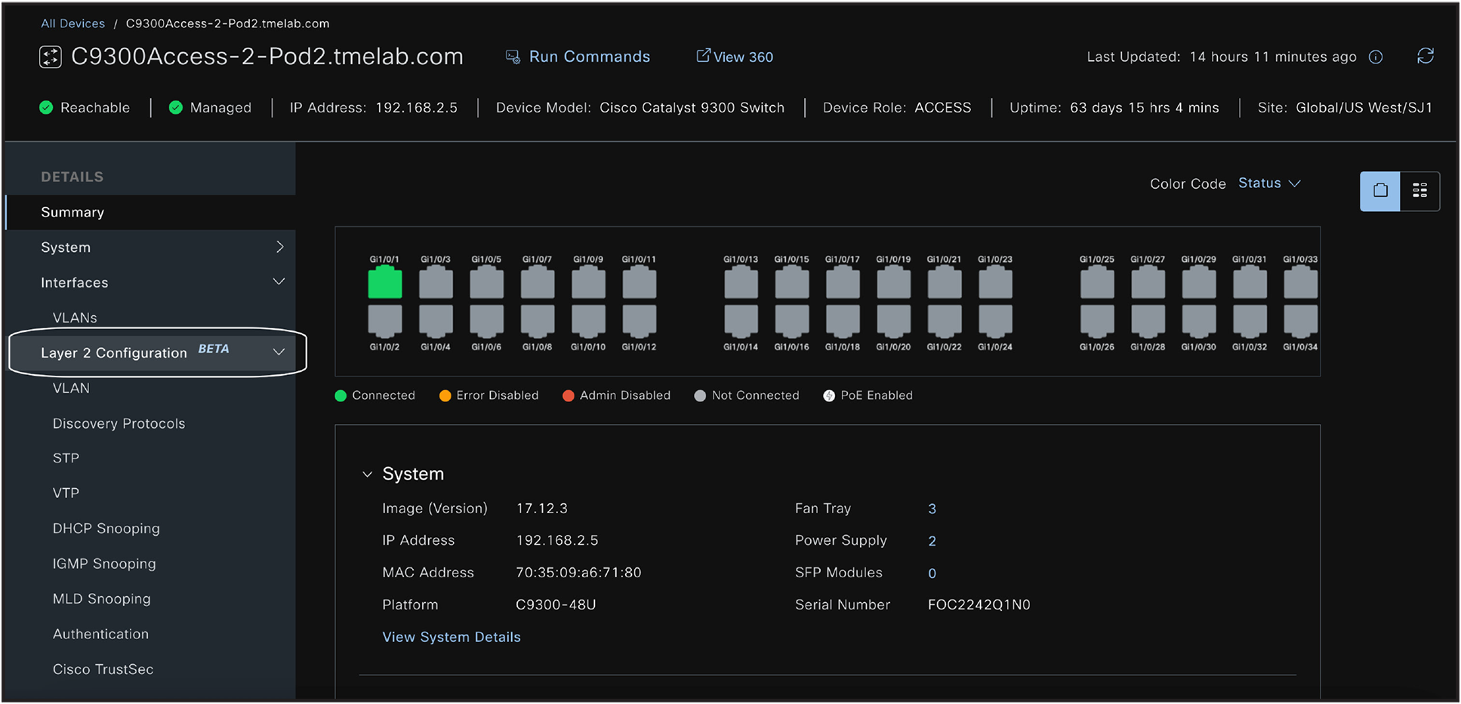Select port Gi1/0/3

(x=436, y=282)
